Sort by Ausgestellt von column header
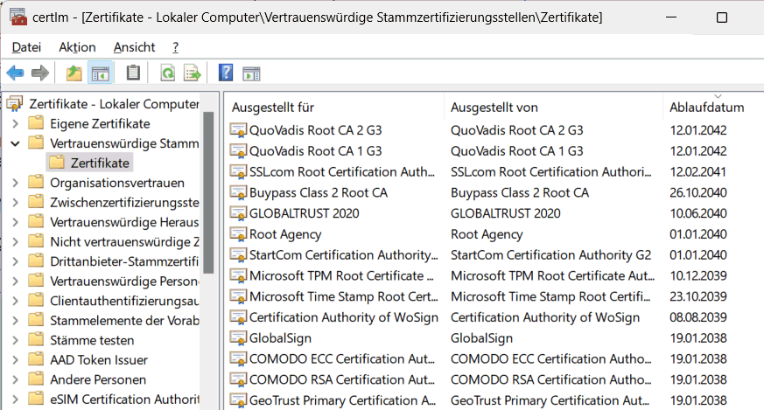 [x=553, y=108]
